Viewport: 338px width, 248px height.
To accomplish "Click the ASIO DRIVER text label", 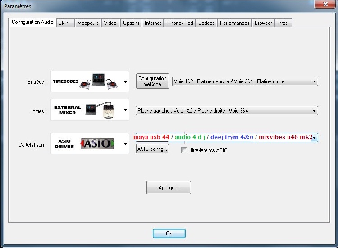I will tap(64, 144).
